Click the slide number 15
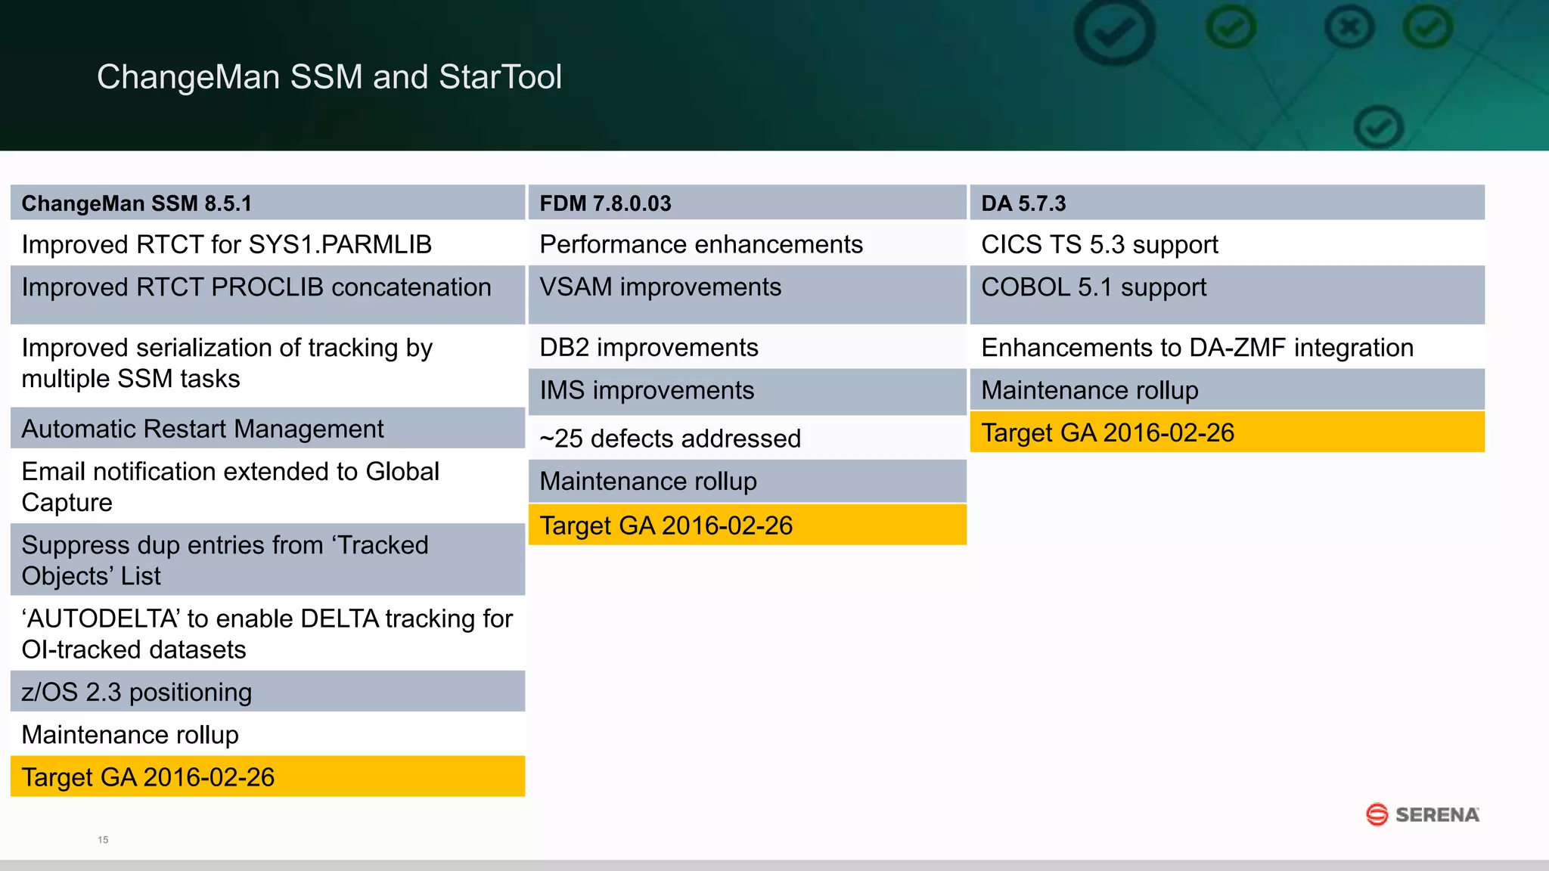 click(103, 839)
